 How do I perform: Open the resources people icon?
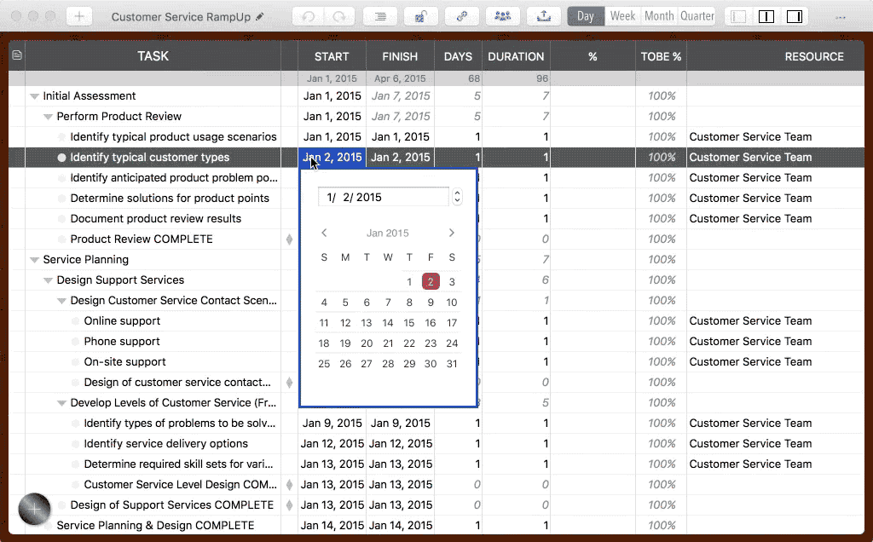(503, 16)
